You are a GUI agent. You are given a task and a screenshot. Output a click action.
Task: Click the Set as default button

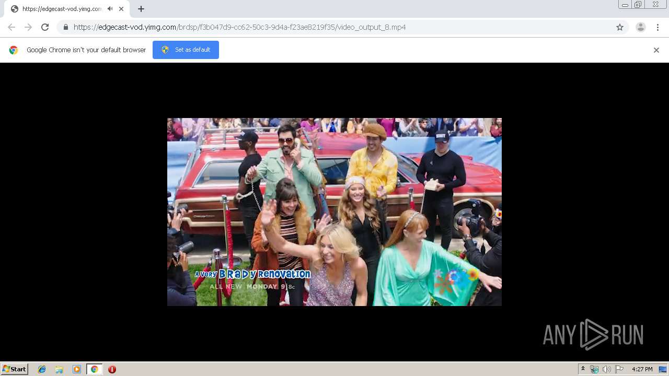[x=186, y=50]
